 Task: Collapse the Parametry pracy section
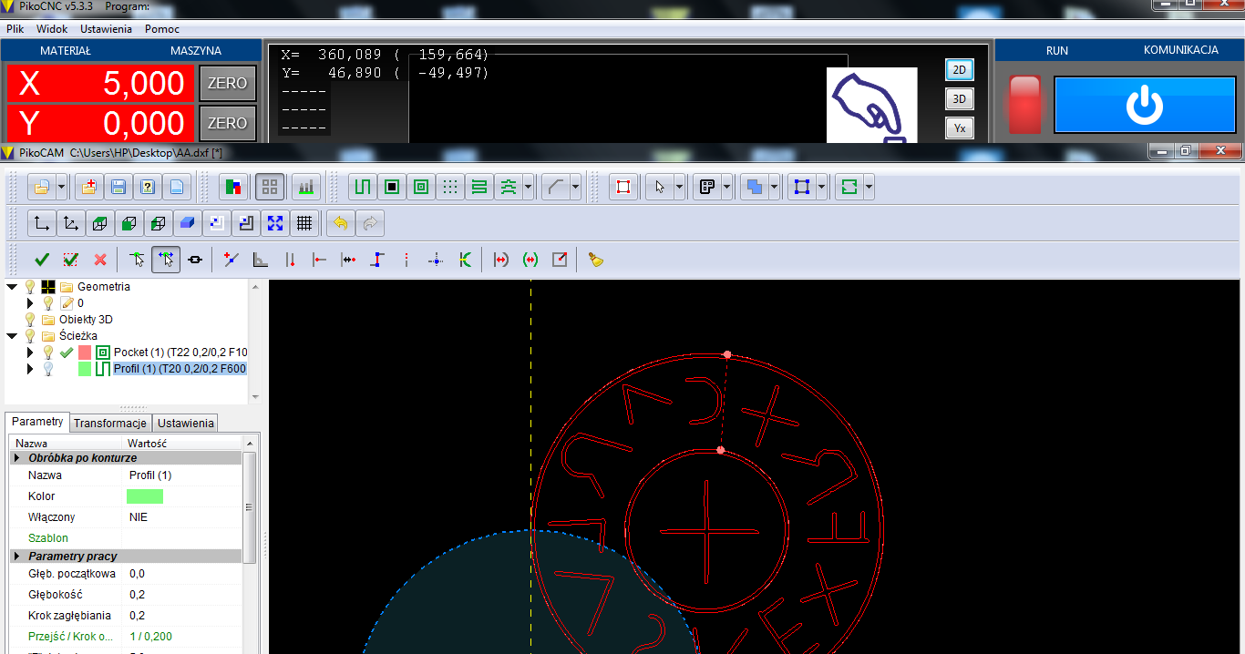[16, 556]
